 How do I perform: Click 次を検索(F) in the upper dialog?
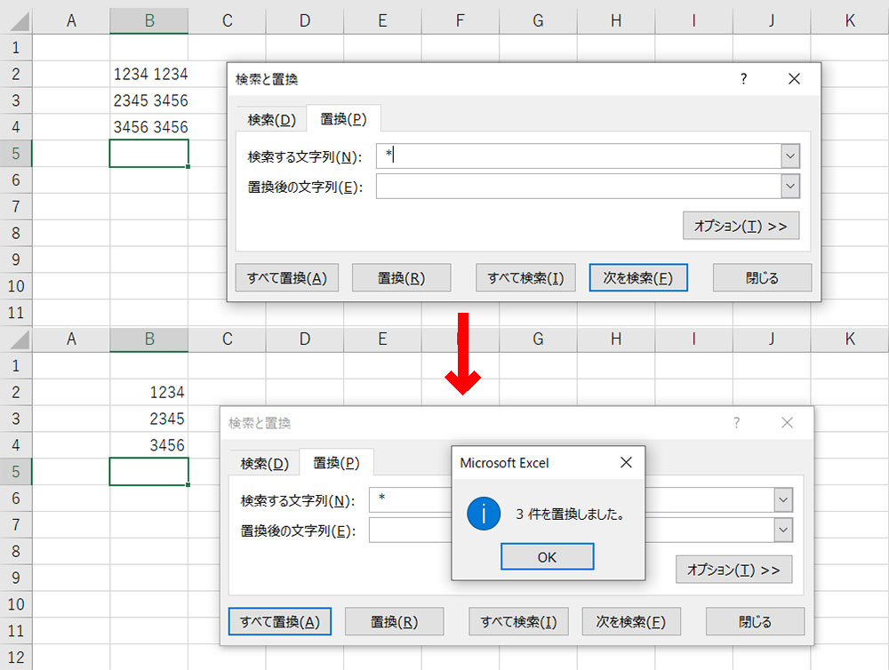pyautogui.click(x=637, y=277)
